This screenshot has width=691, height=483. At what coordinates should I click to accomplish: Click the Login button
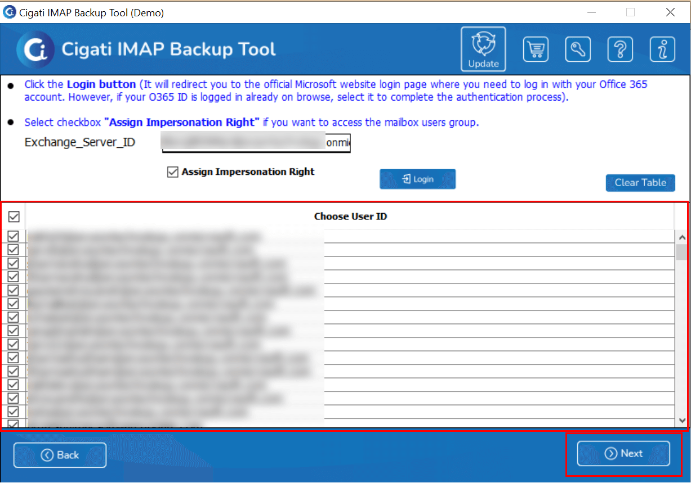click(x=417, y=179)
